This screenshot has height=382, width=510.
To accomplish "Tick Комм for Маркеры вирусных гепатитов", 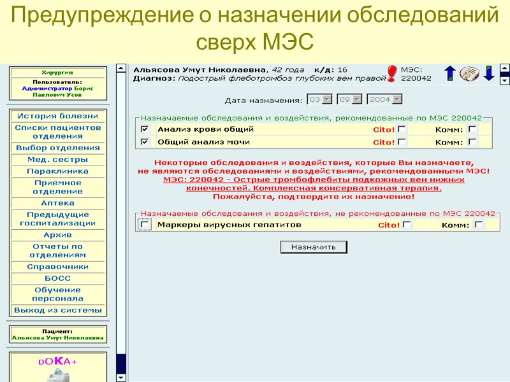I will (x=479, y=225).
